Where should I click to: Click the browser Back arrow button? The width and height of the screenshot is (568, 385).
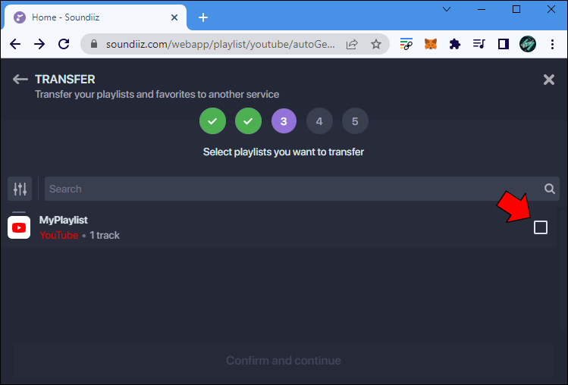pyautogui.click(x=15, y=44)
